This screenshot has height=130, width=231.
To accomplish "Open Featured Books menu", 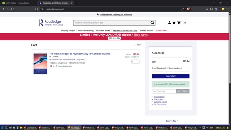I will (103, 30).
